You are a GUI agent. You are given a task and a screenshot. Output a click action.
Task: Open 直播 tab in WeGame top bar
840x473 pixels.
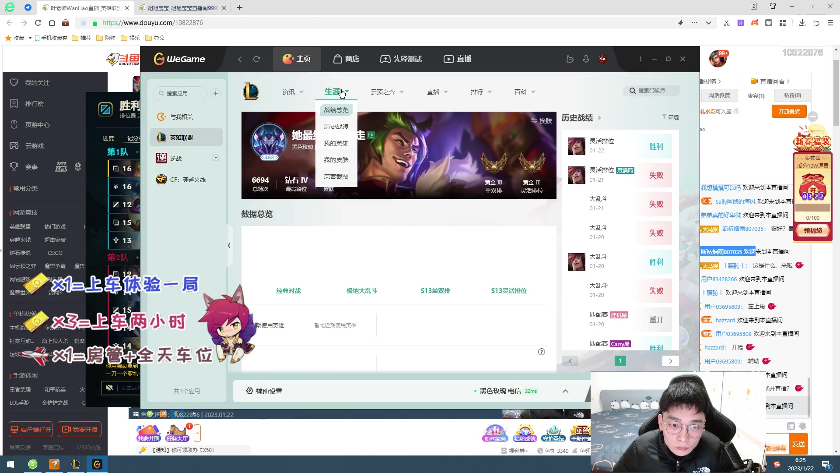coord(457,59)
